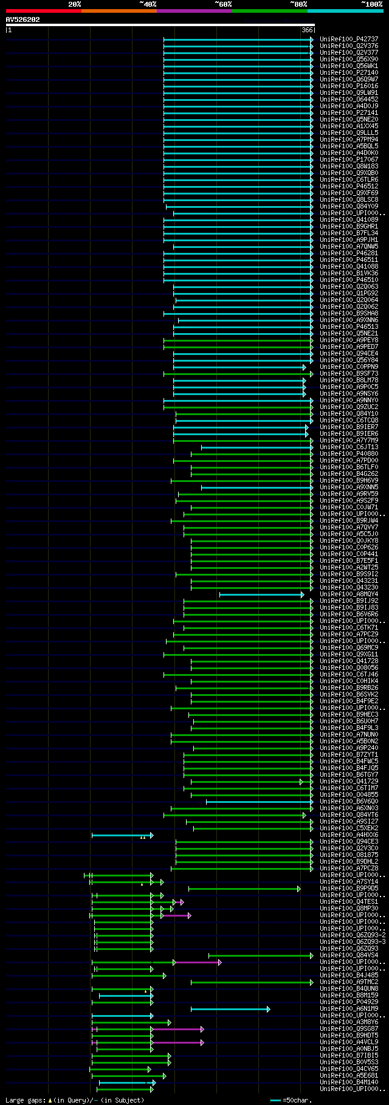Select label UniRef100_Q41089
Screen dimensions: 389x1105
point(349,220)
